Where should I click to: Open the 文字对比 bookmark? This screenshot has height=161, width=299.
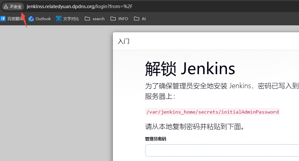(67, 19)
